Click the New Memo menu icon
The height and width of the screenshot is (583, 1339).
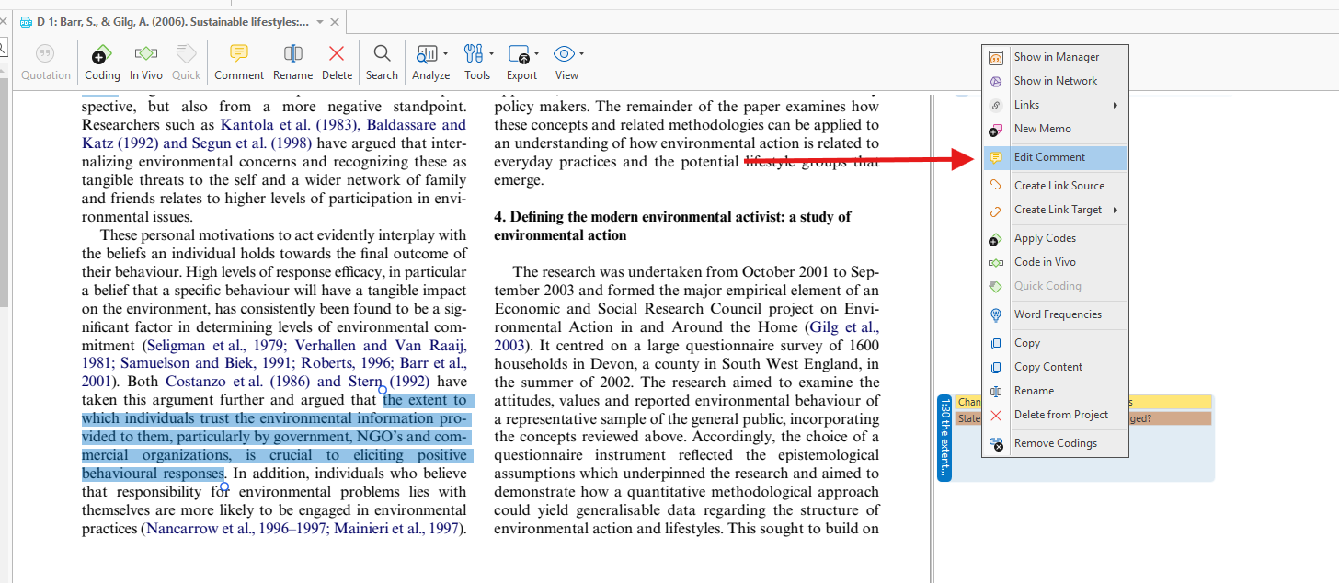tap(996, 129)
